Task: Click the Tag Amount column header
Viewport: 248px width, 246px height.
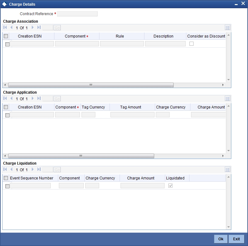Action: (x=132, y=107)
